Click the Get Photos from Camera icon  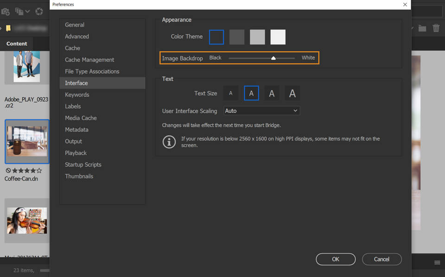tap(6, 12)
